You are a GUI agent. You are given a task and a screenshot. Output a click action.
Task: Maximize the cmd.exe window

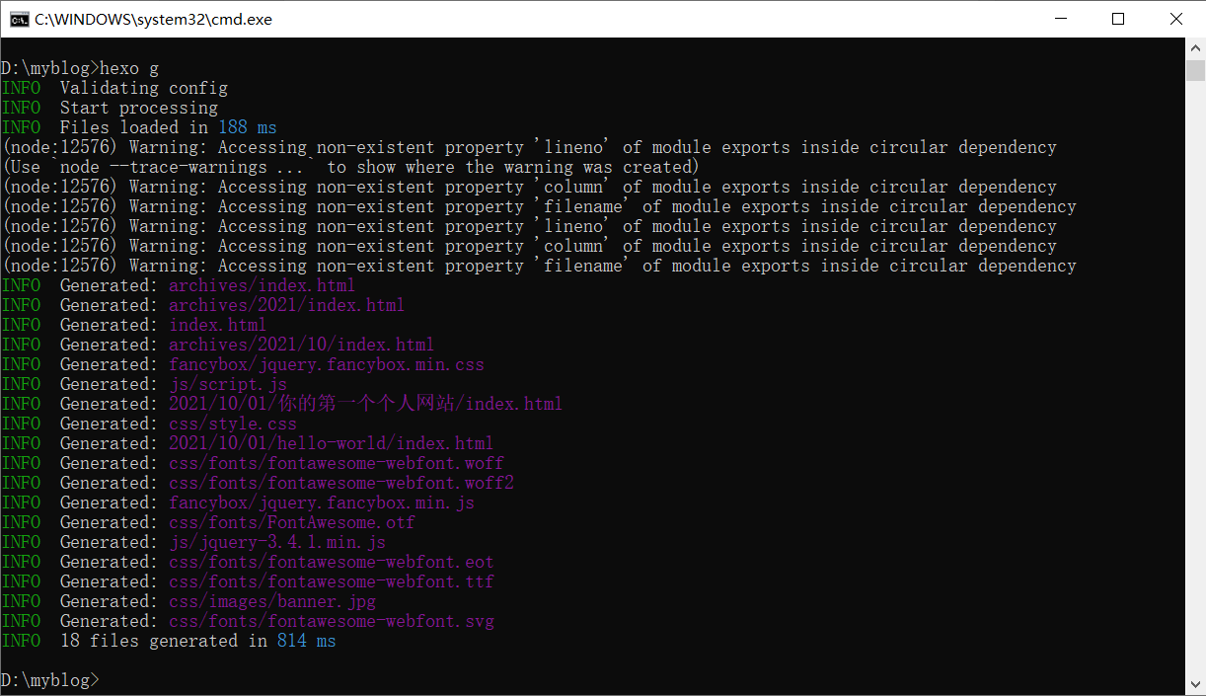1118,19
